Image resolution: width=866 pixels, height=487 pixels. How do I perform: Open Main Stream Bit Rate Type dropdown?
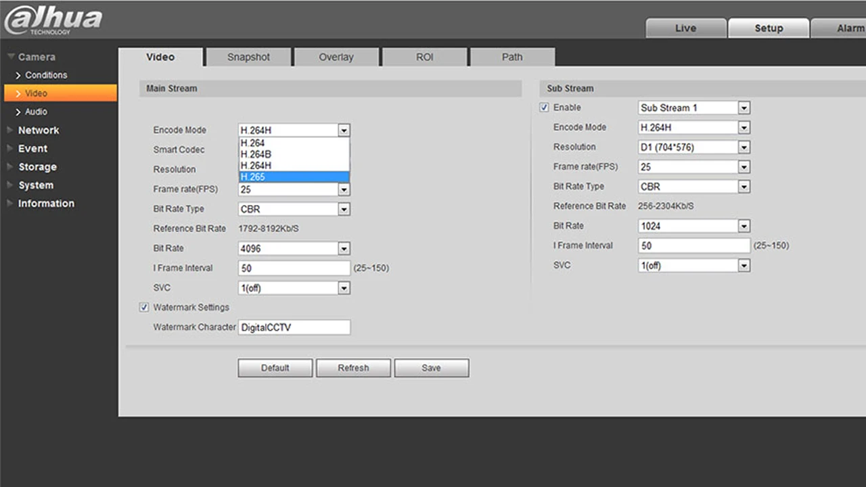pos(294,210)
